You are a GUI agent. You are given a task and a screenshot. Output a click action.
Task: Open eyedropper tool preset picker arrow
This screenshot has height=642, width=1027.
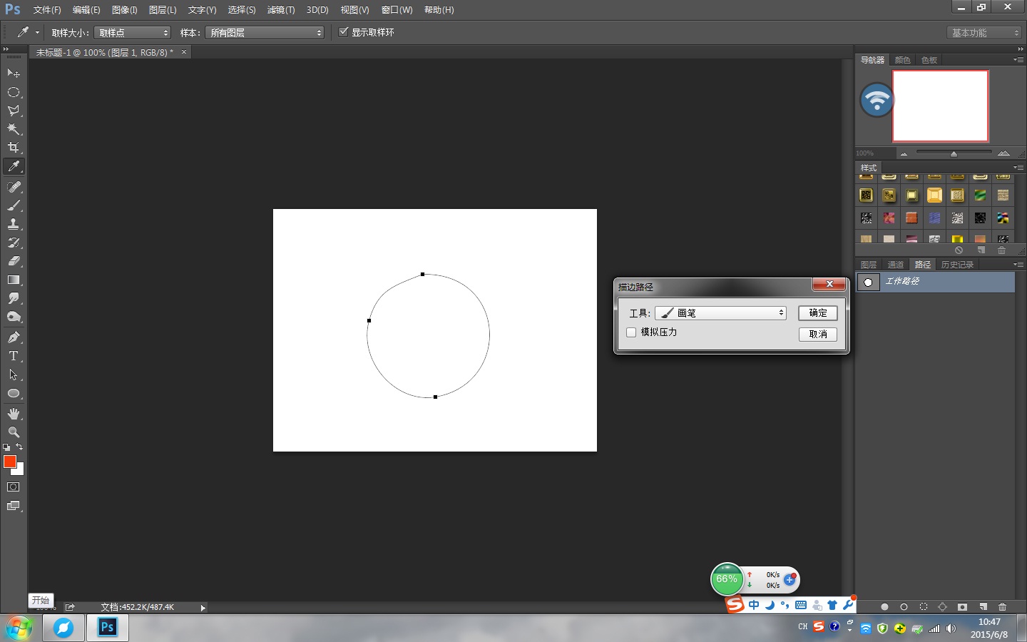pyautogui.click(x=38, y=33)
